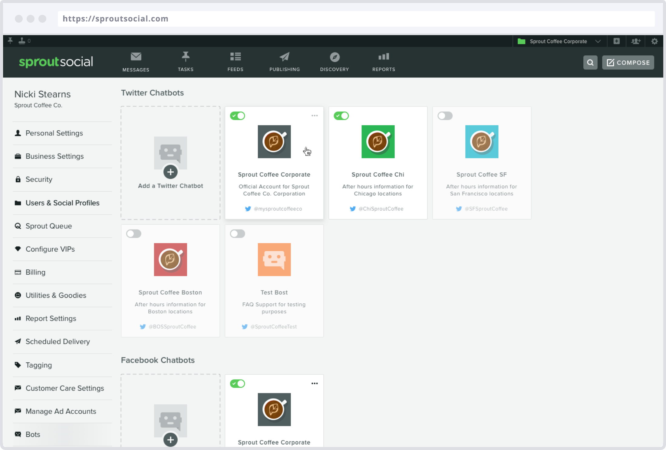The width and height of the screenshot is (666, 450).
Task: Open Tagging in sidebar
Action: click(62, 365)
